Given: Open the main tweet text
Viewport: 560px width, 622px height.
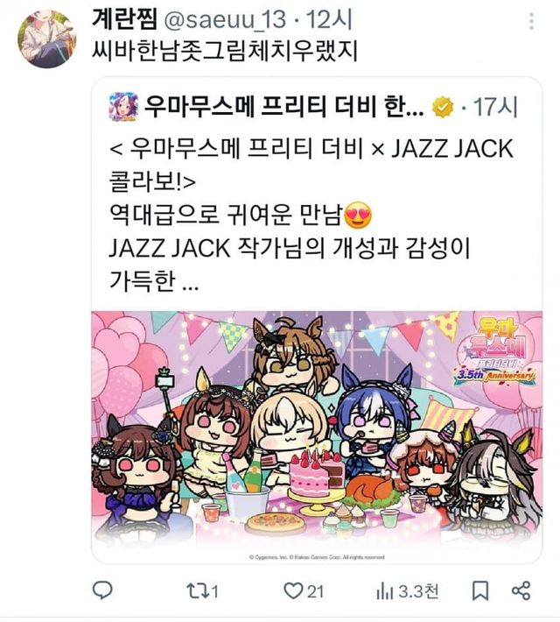Looking at the screenshot, I should (x=225, y=51).
